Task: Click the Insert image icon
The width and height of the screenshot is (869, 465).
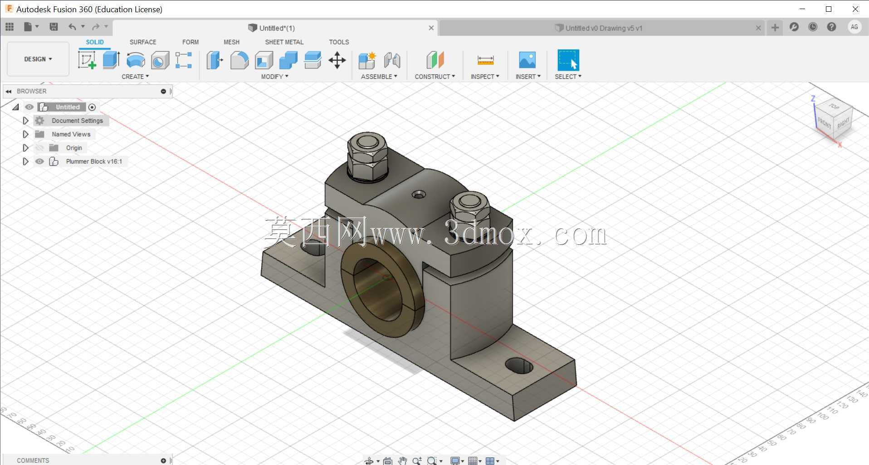Action: [527, 60]
